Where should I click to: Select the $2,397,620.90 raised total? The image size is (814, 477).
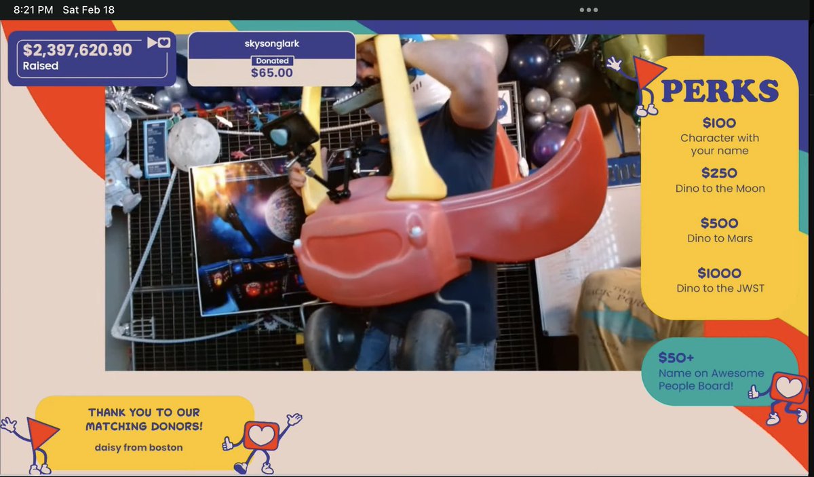pyautogui.click(x=77, y=50)
